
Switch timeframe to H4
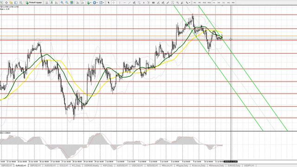click(219, 3)
